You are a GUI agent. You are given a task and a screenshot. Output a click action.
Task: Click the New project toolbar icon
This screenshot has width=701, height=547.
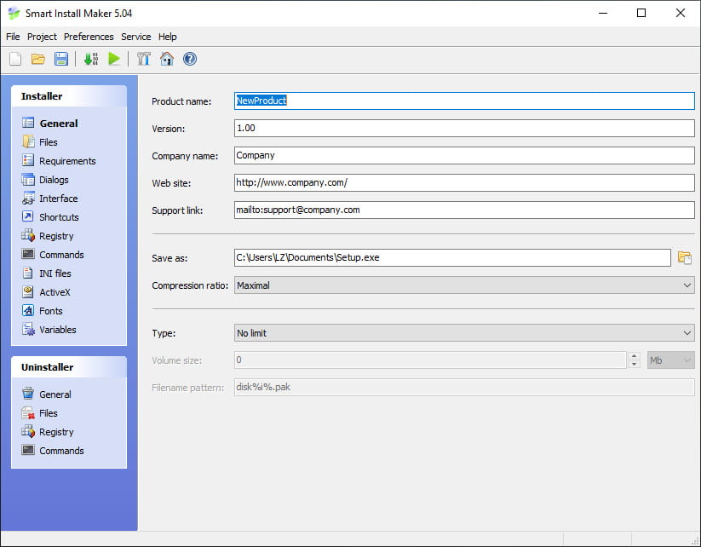tap(15, 59)
